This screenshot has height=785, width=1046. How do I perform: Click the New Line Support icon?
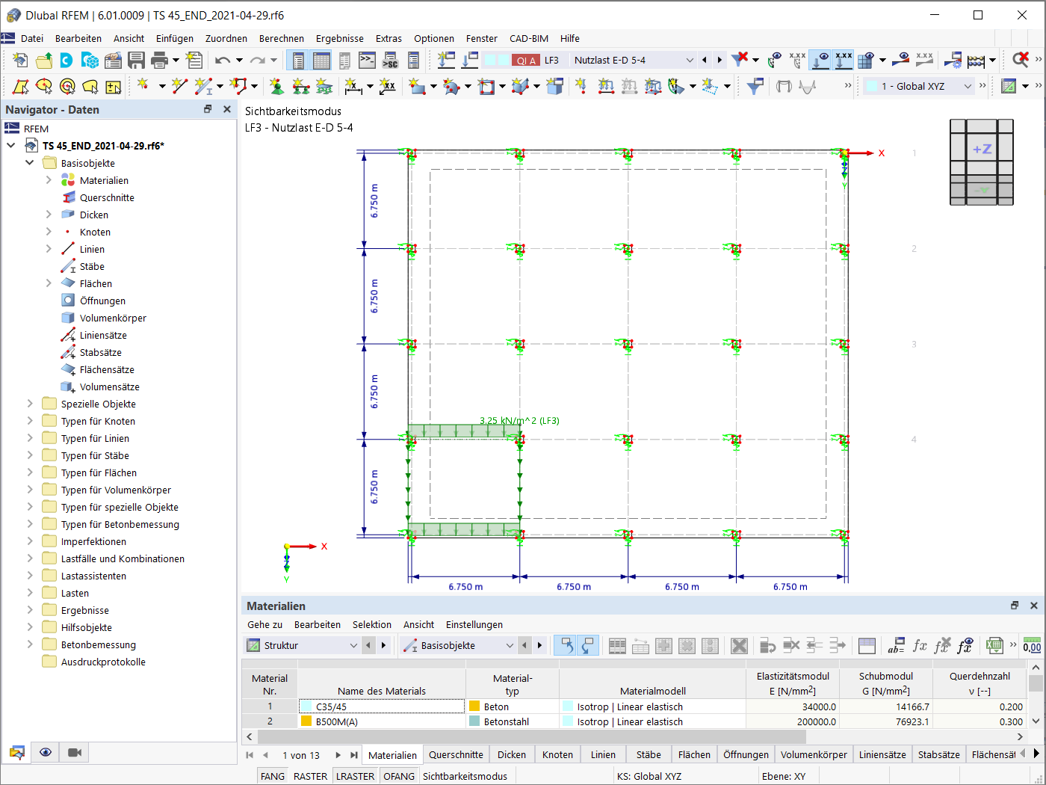pos(300,87)
